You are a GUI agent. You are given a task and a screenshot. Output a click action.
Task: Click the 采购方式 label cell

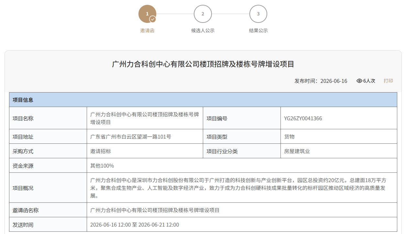pyautogui.click(x=48, y=151)
